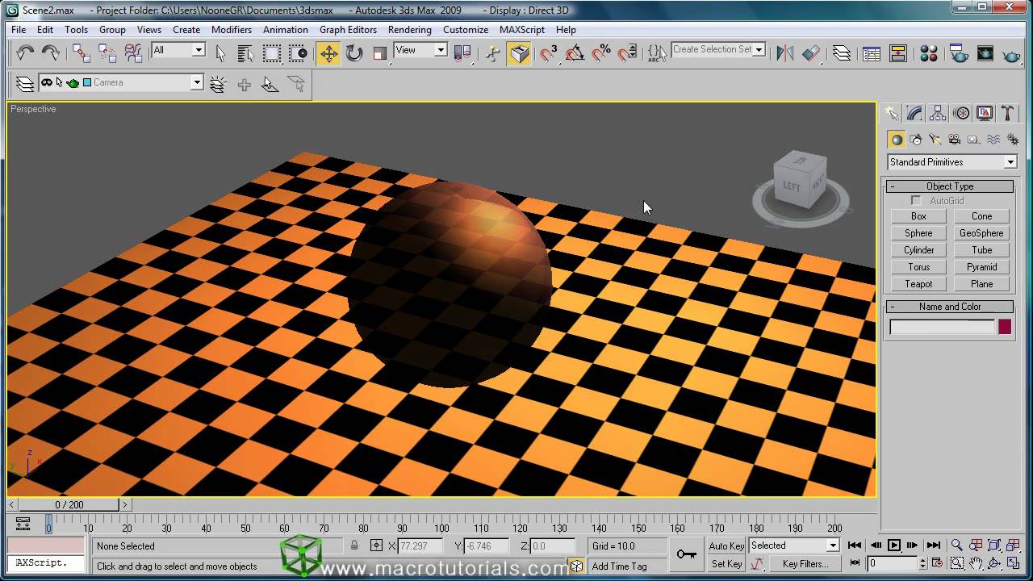
Task: Click the GeoSphere button
Action: pyautogui.click(x=981, y=233)
